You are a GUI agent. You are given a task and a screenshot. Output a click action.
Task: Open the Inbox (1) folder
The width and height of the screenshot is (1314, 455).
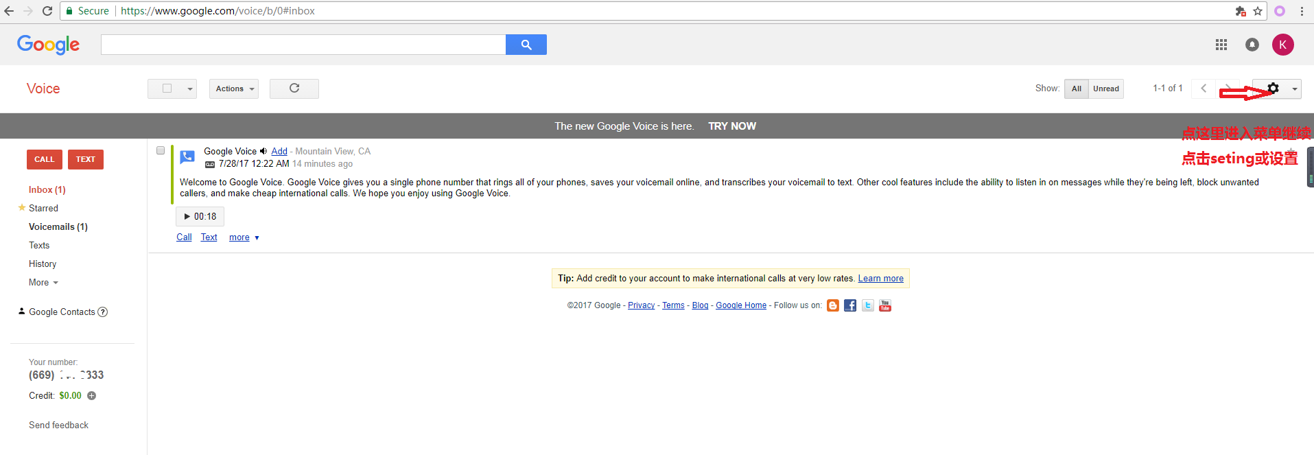(47, 189)
